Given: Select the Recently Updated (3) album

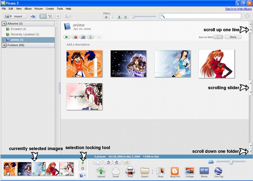Looking at the screenshot, I should (x=25, y=34).
